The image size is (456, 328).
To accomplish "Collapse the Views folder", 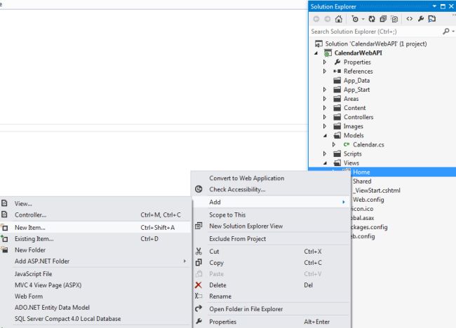I will (x=325, y=163).
